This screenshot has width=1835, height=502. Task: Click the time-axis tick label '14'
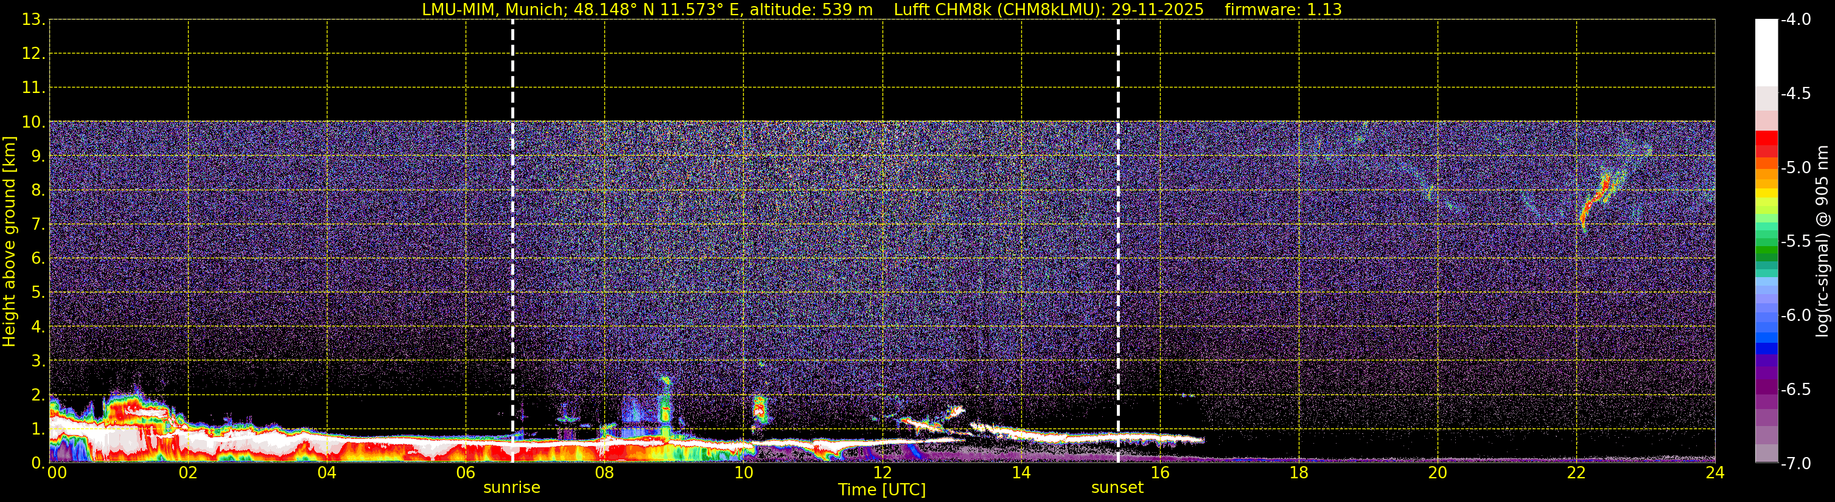[1021, 473]
